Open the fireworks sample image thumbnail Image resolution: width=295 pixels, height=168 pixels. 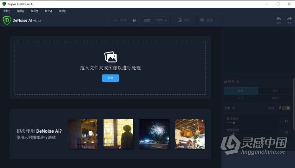tap(154, 134)
